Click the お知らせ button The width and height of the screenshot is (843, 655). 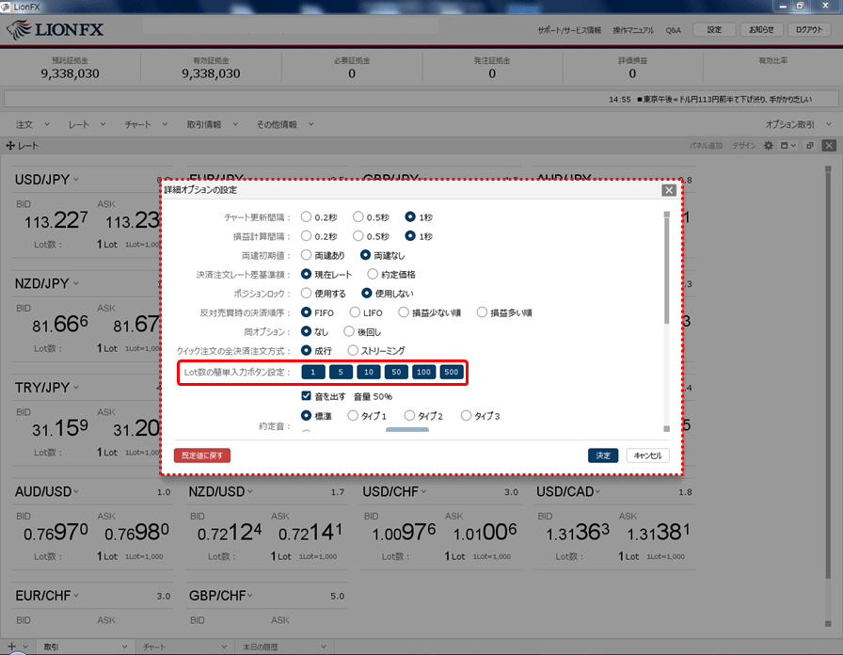pyautogui.click(x=761, y=29)
